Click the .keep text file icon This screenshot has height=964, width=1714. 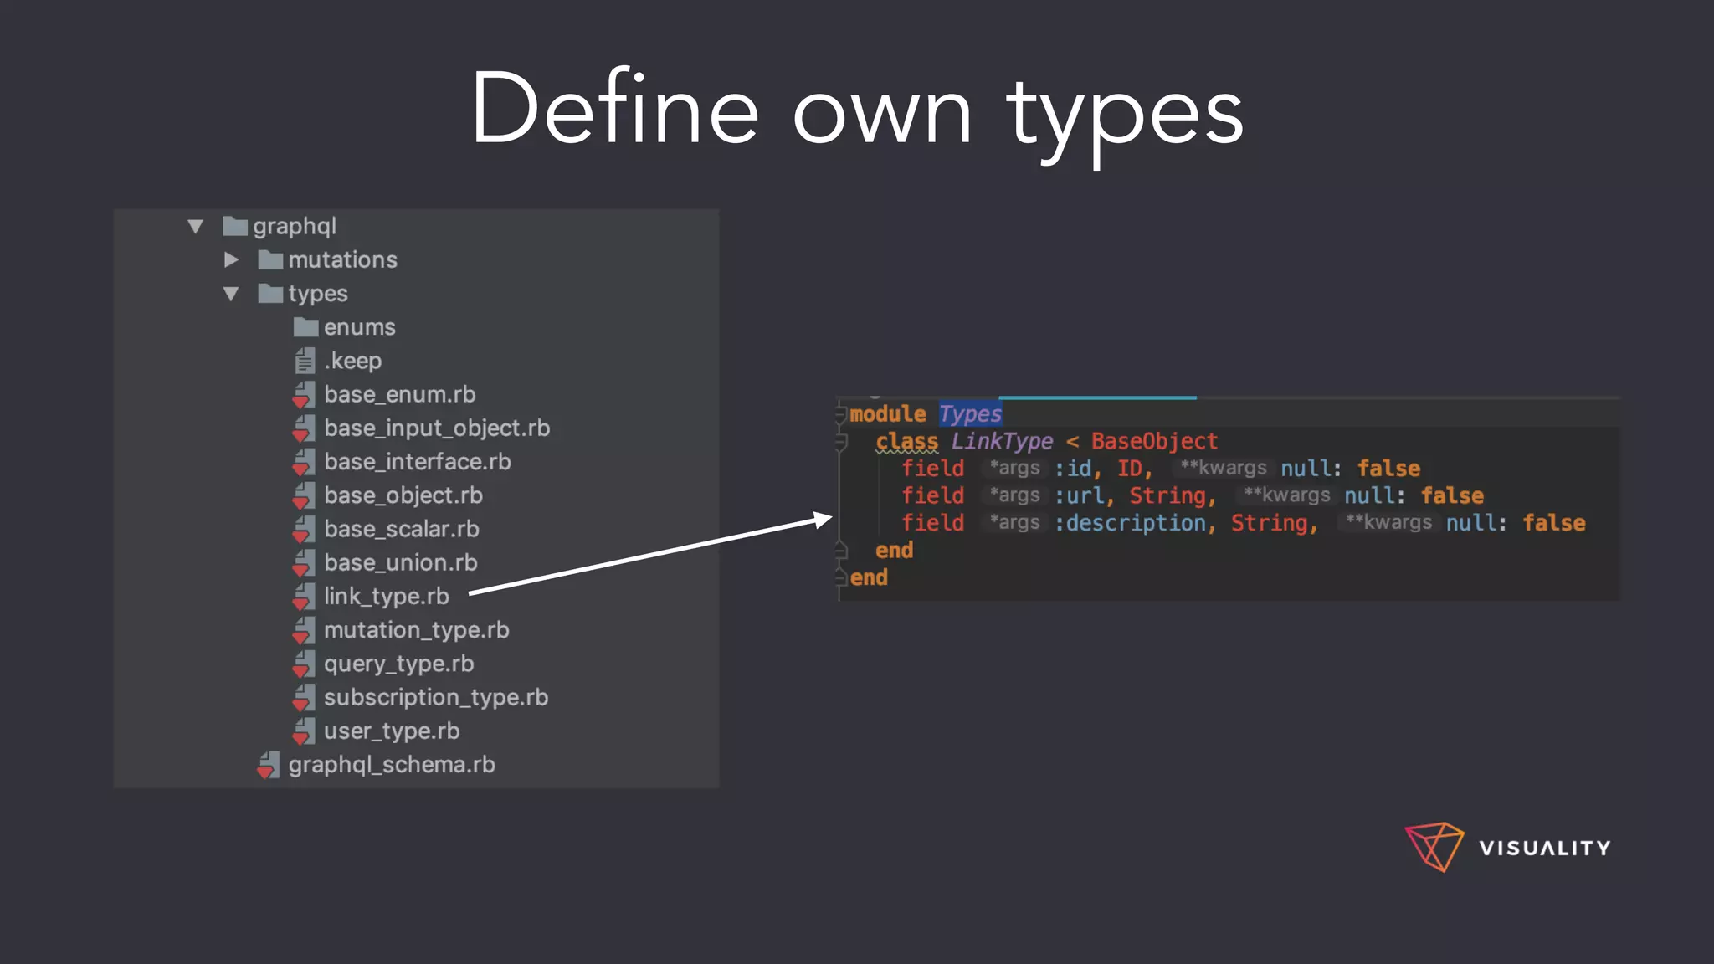click(305, 361)
